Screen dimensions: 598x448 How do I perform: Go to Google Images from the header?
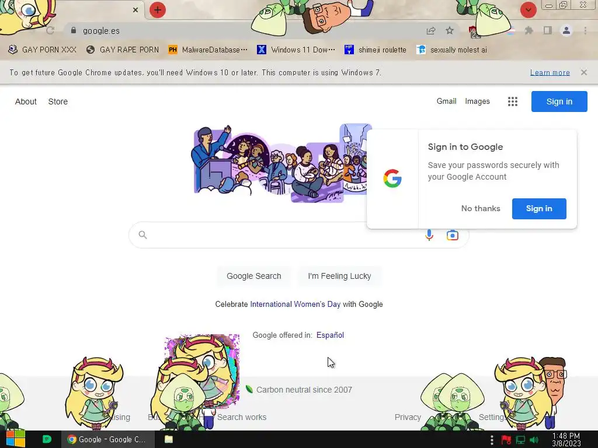coord(478,101)
